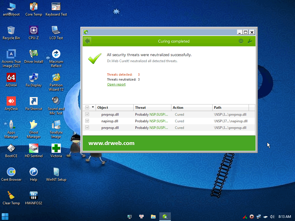Sort by the Threat column header
The width and height of the screenshot is (295, 221).
pos(152,108)
